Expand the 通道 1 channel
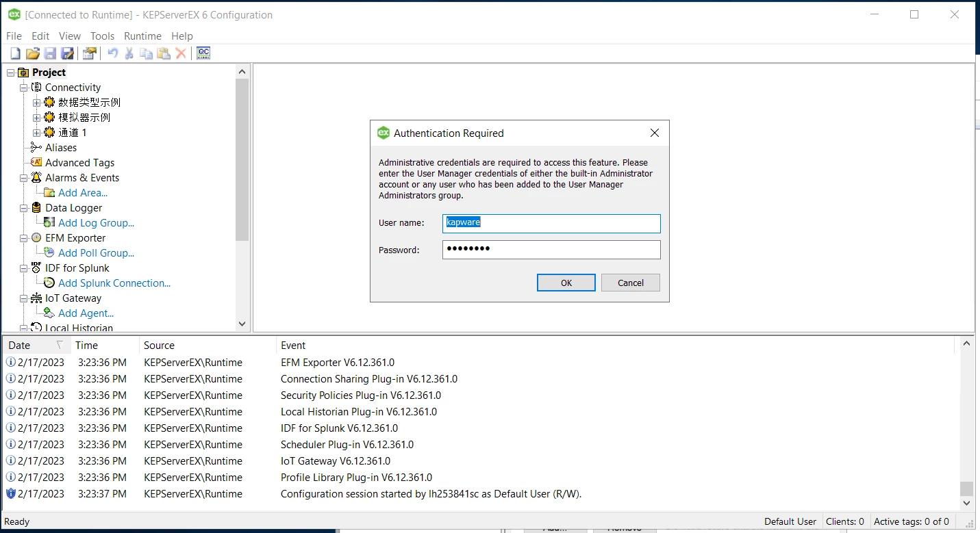The width and height of the screenshot is (980, 533). point(36,133)
